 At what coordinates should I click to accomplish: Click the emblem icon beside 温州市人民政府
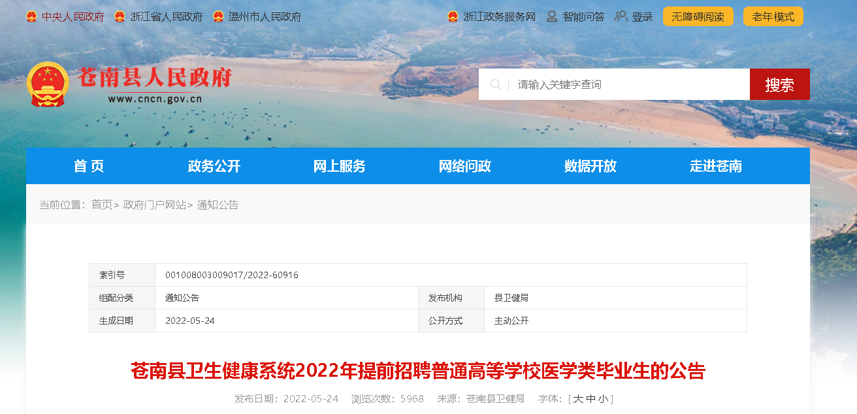pos(218,17)
